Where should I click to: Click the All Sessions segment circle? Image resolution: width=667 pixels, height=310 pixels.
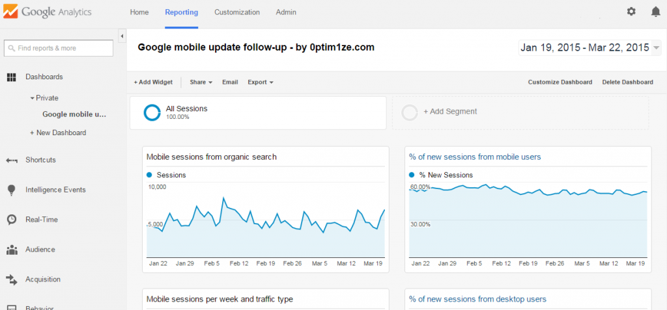click(152, 112)
